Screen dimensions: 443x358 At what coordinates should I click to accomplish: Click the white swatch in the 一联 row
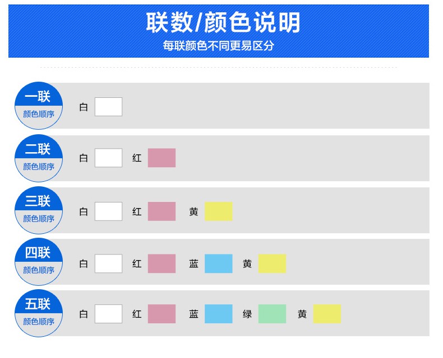(x=108, y=107)
